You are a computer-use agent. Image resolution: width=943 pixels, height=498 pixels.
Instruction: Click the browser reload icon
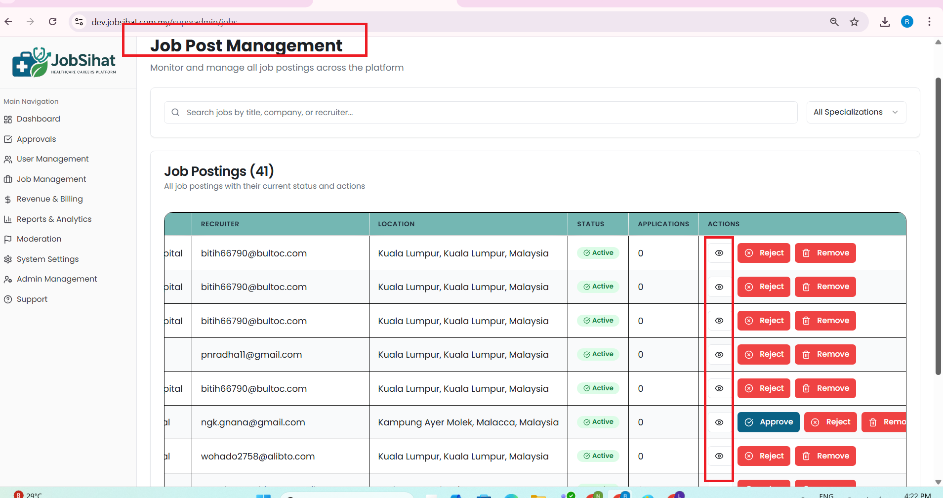[x=53, y=22]
